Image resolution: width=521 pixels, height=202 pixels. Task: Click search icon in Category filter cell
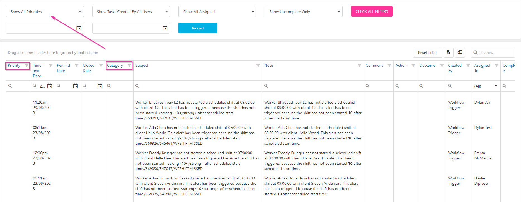109,86
